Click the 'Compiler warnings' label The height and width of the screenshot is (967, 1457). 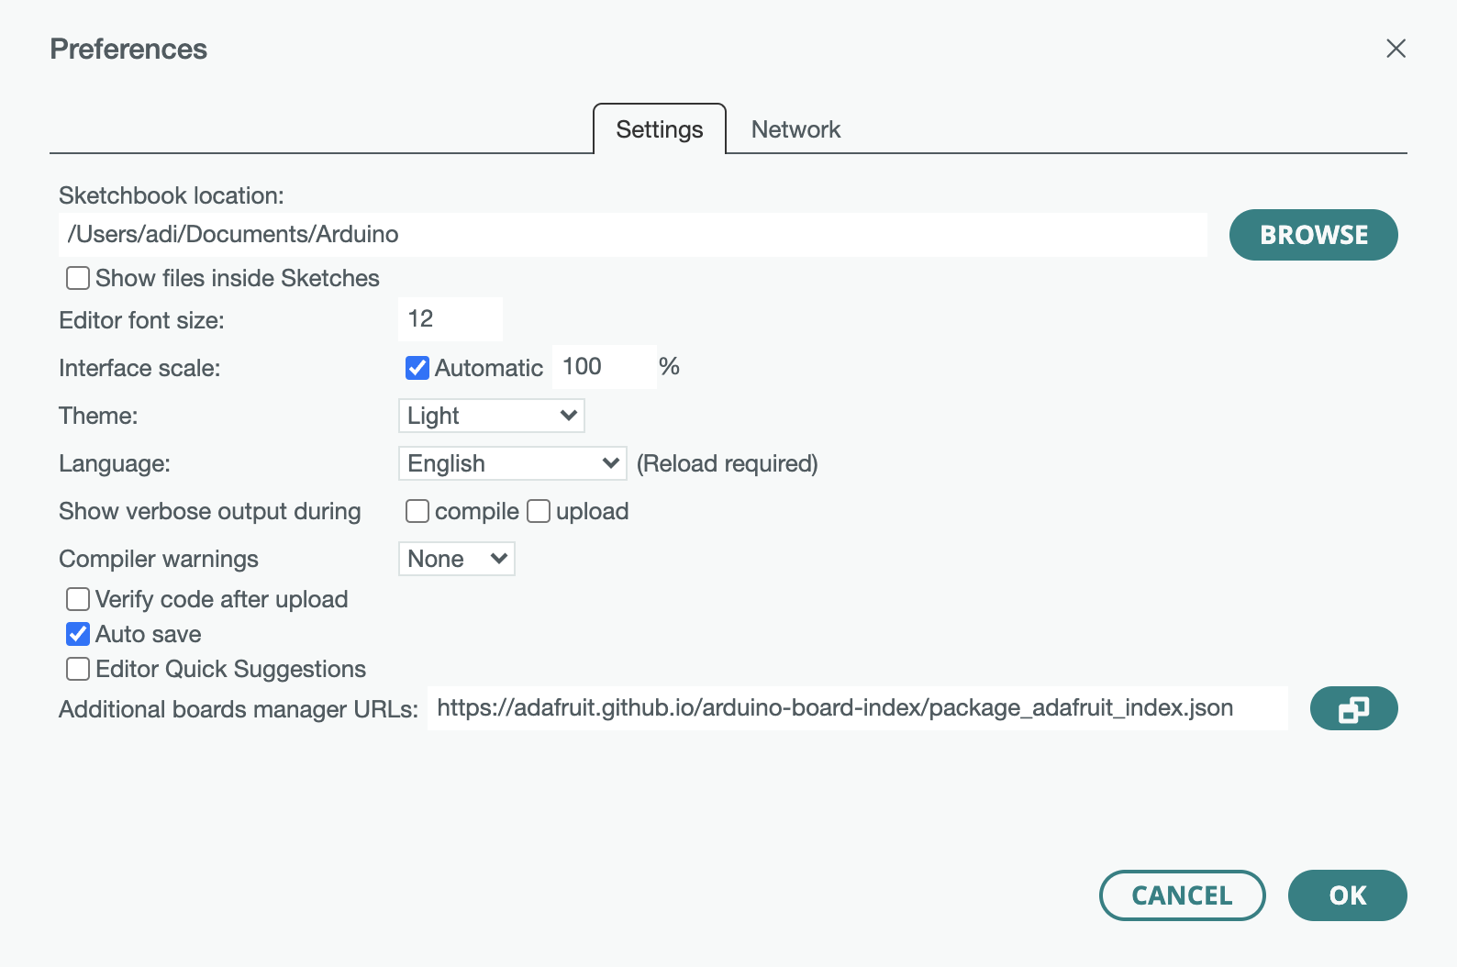159,559
